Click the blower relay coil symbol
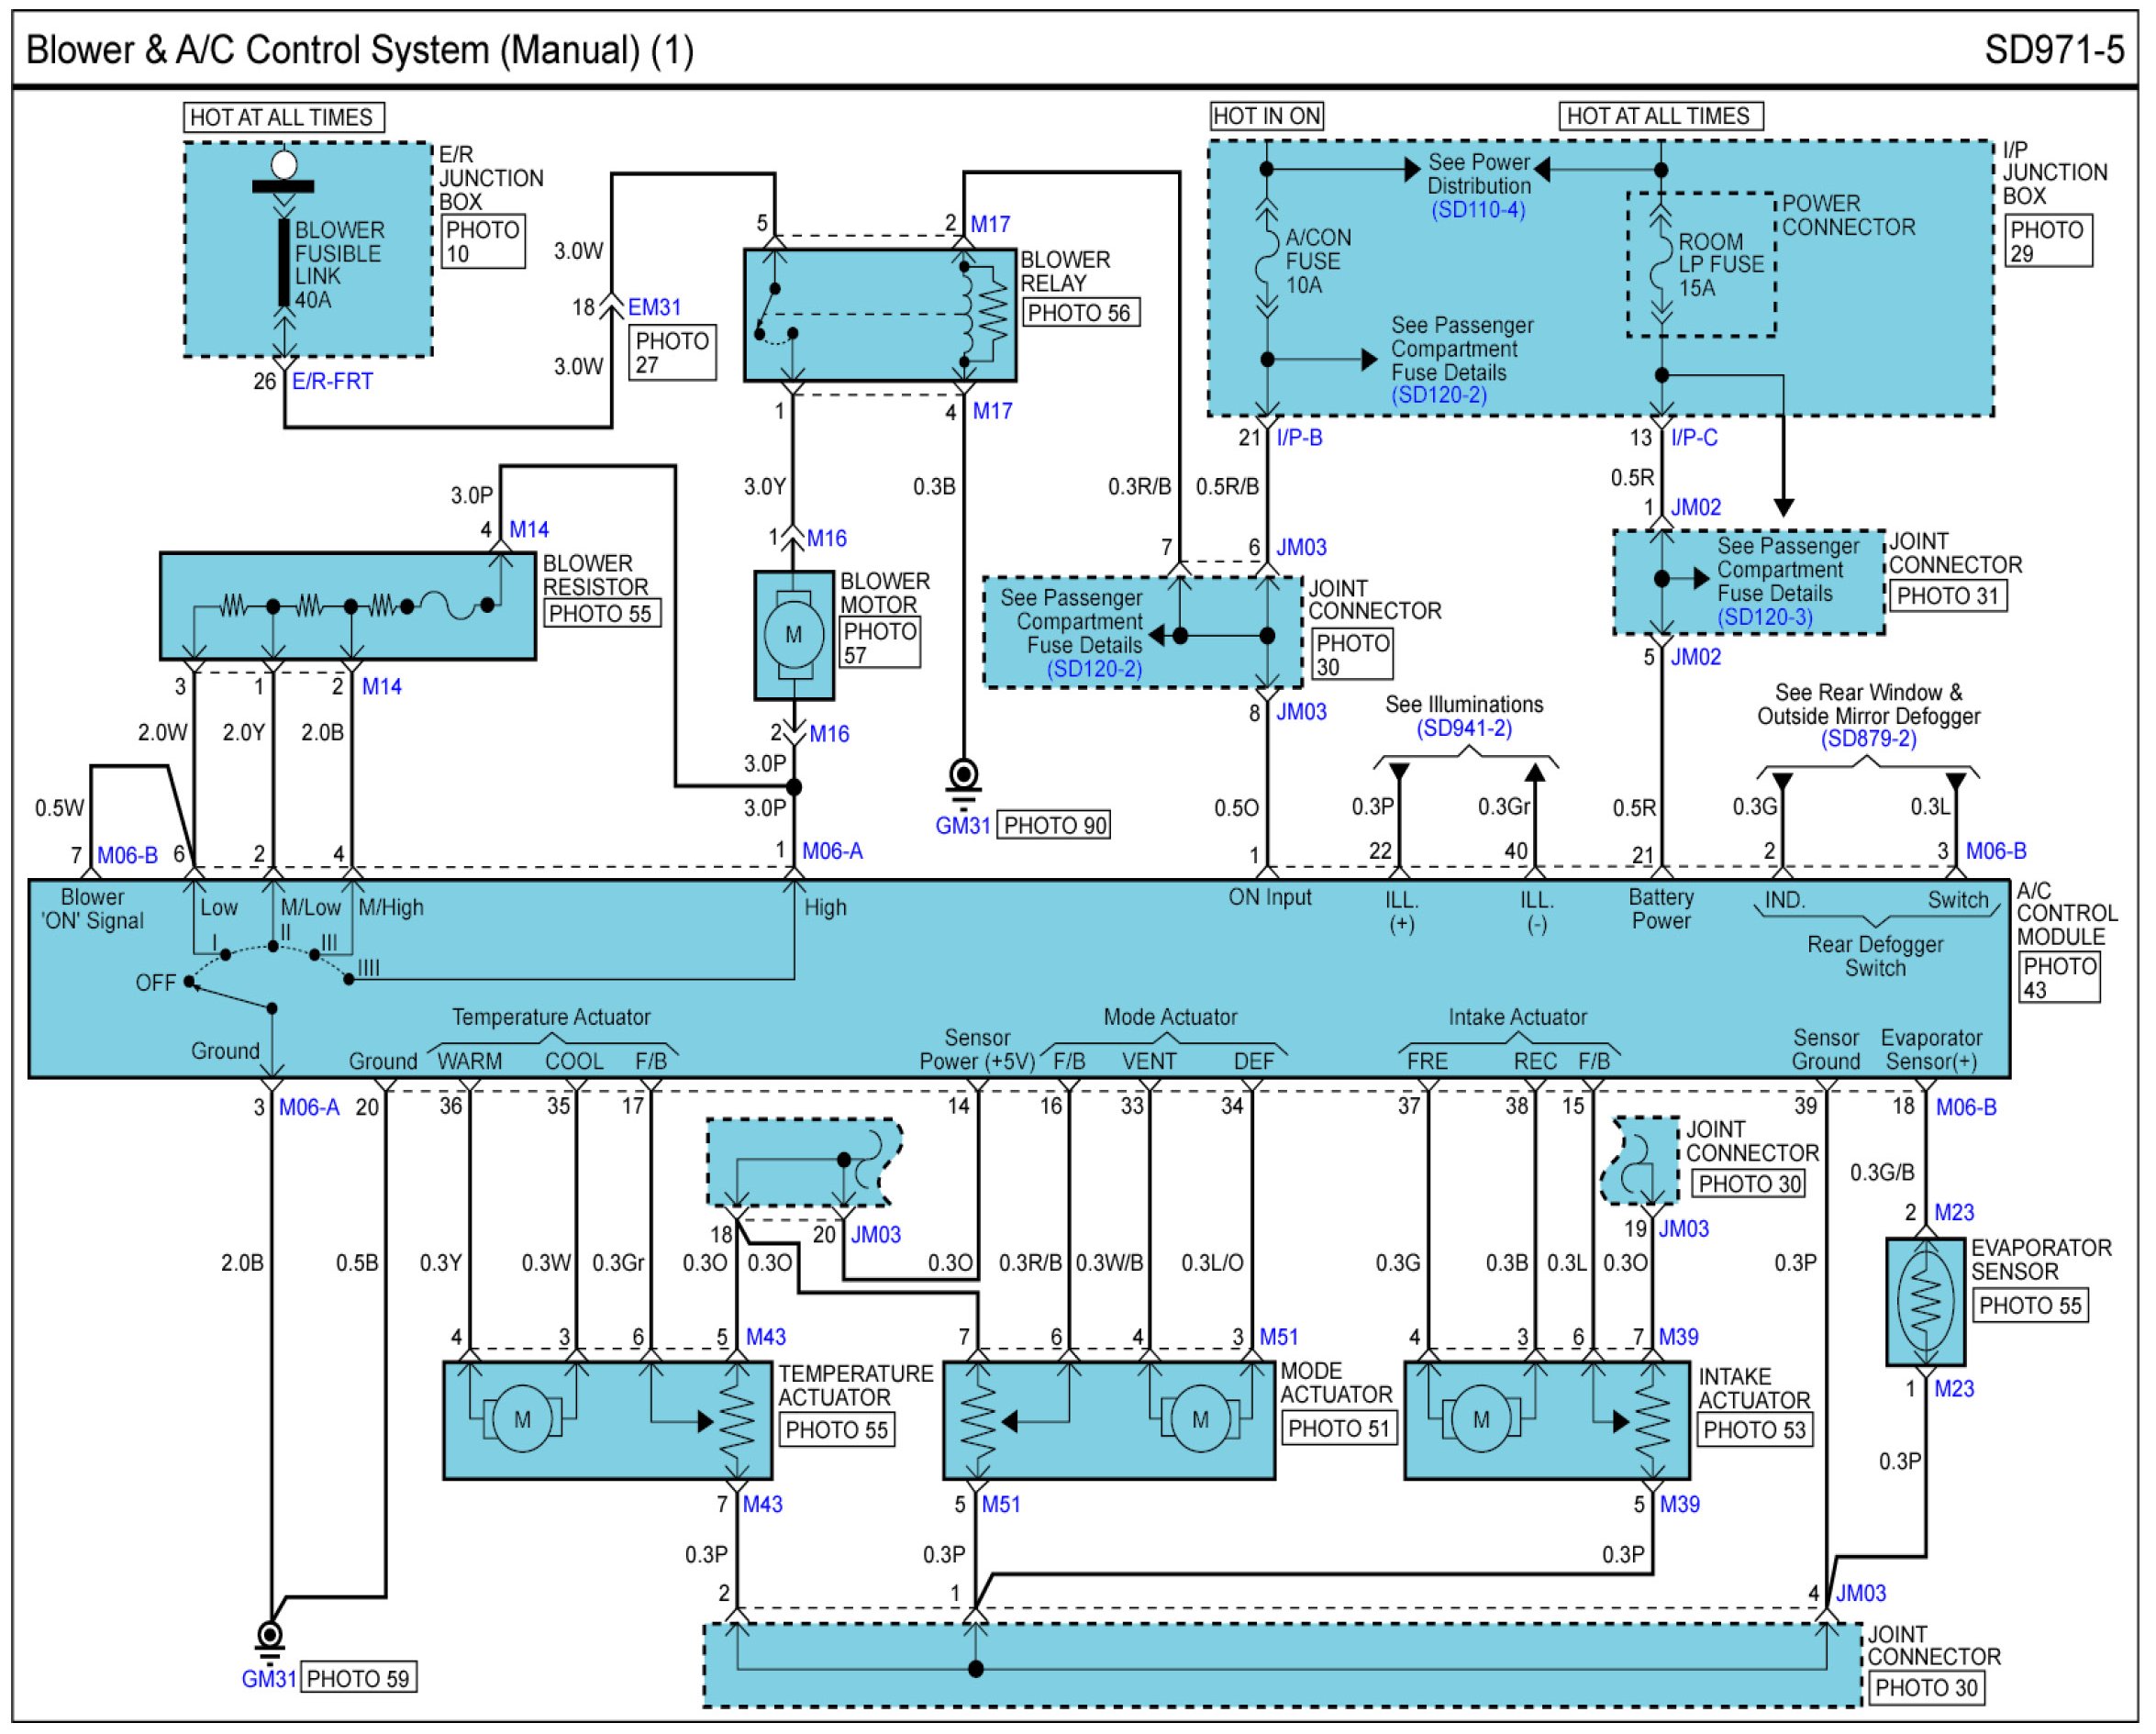This screenshot has width=2156, height=1734. pos(966,313)
